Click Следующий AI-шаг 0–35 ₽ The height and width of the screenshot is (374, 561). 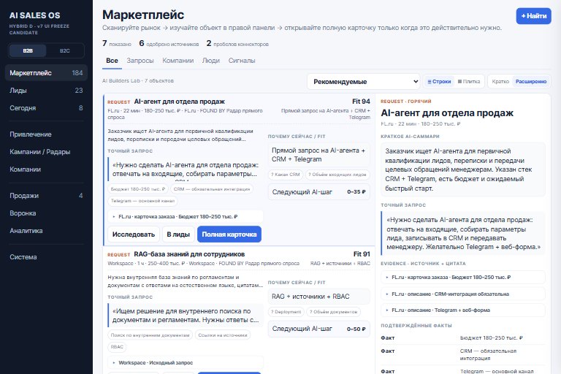319,192
